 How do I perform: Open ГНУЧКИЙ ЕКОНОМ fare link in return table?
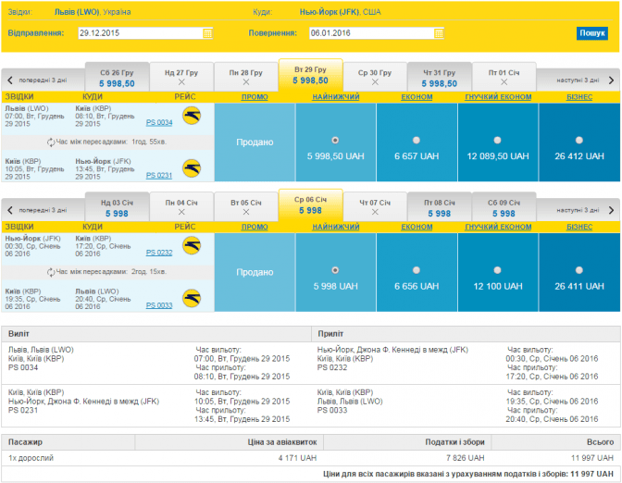click(498, 228)
